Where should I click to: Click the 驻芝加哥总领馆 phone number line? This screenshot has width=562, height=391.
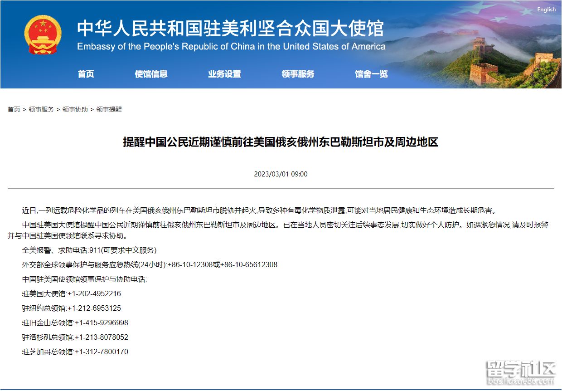[75, 352]
